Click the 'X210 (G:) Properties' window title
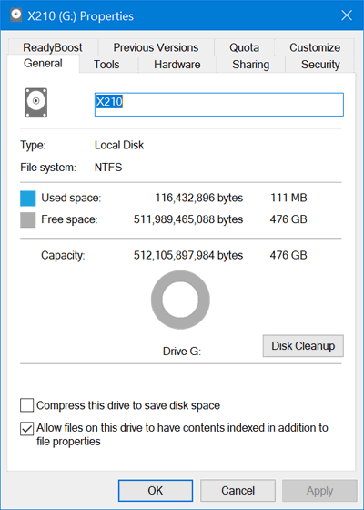Screen dimensions: 364x510 81,16
